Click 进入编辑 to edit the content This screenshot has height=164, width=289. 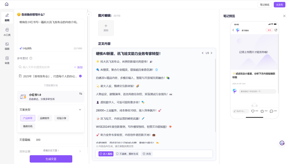[x=106, y=154]
